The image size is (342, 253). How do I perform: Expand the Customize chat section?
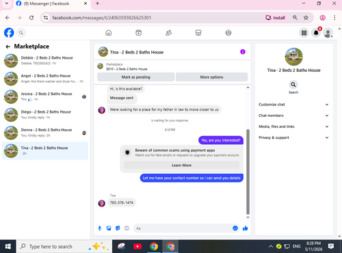click(x=293, y=105)
